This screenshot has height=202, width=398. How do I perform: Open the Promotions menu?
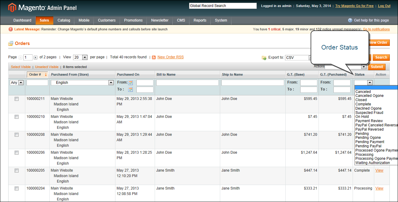pos(133,20)
